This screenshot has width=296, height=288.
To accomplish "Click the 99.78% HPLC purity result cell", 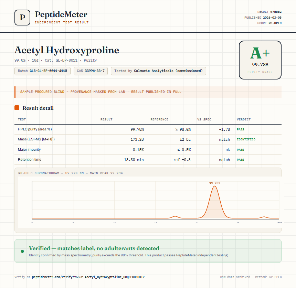I will 137,129.
